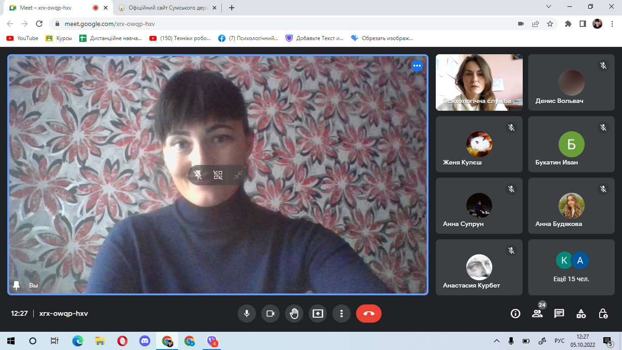Open Viber with 4 badge on taskbar

tap(212, 341)
